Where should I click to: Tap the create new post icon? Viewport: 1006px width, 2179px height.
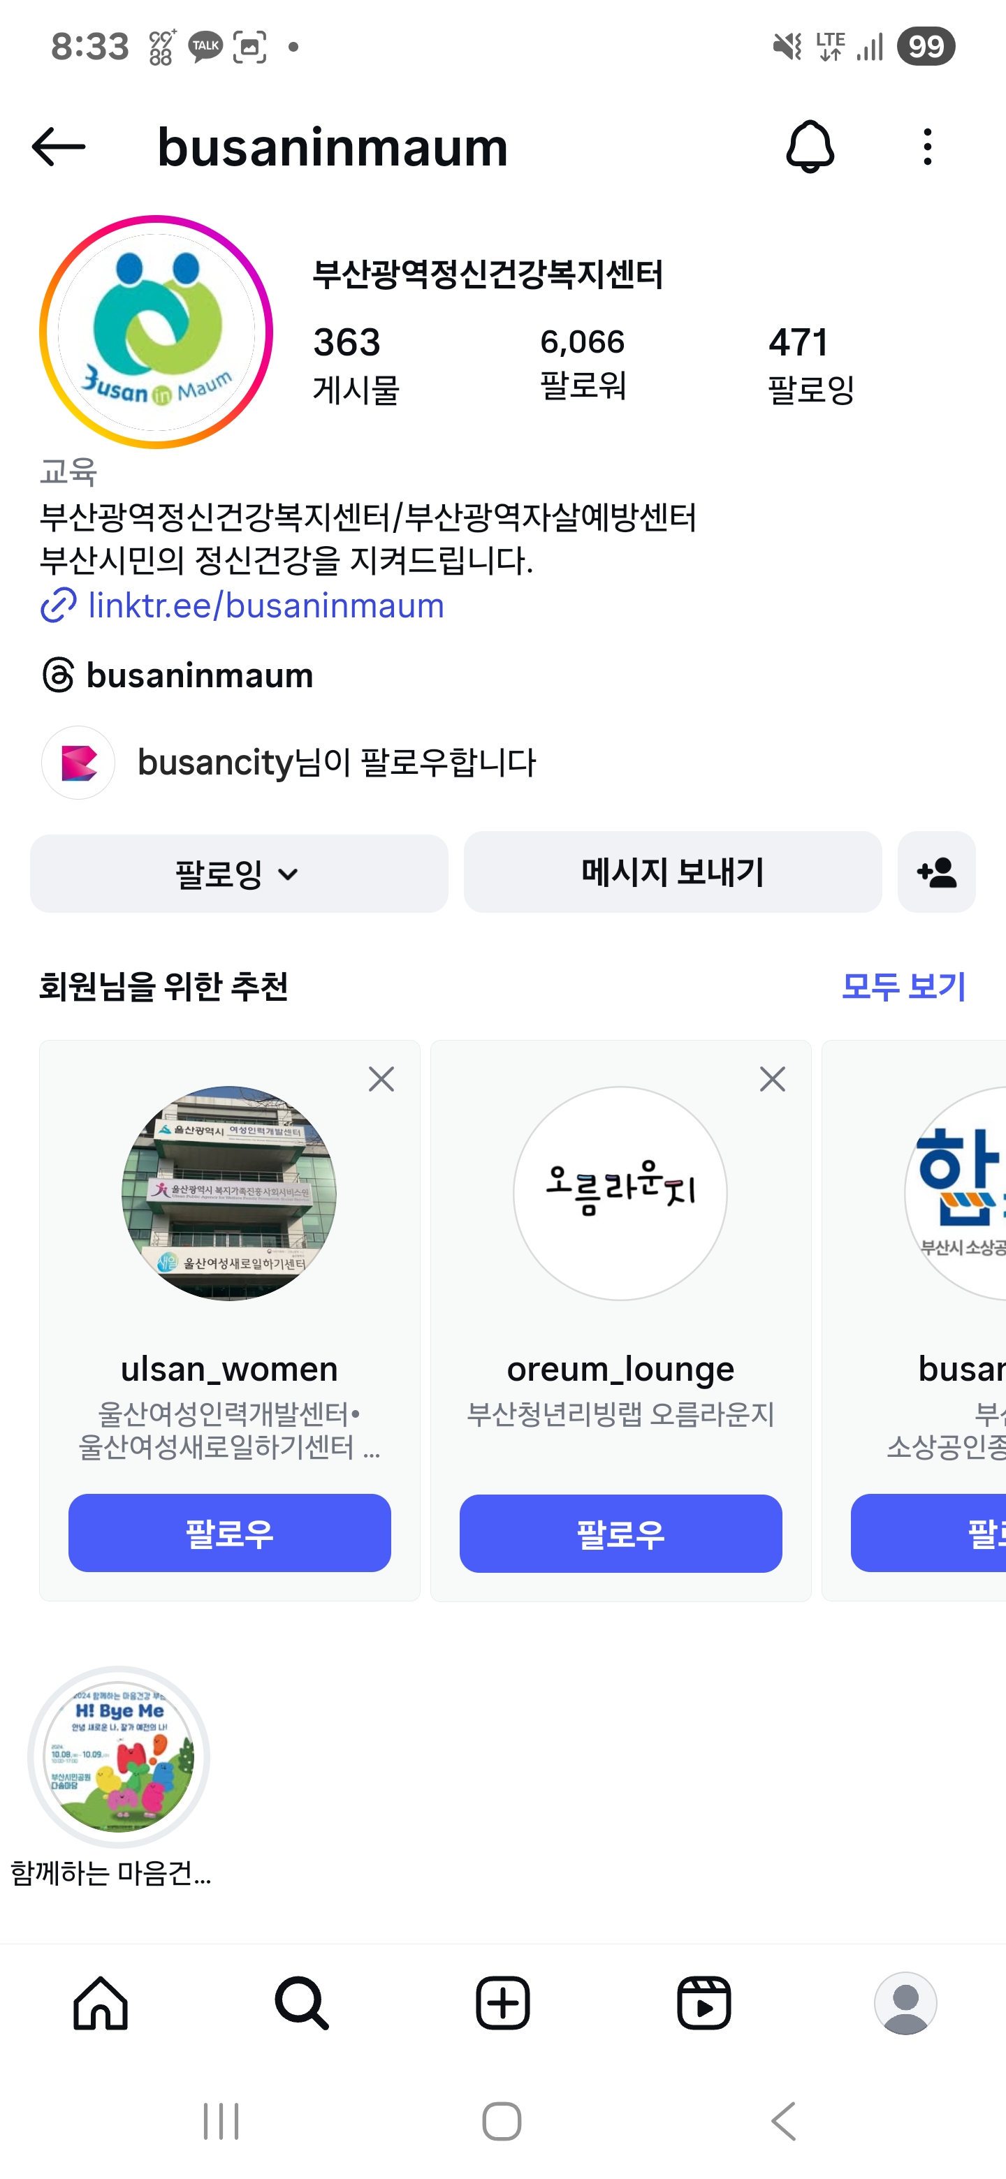tap(502, 2003)
